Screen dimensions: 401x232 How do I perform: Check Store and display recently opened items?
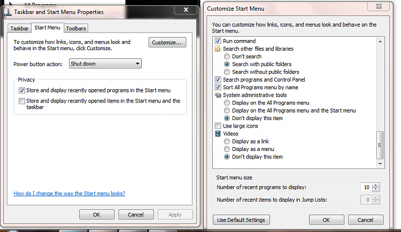(x=22, y=101)
